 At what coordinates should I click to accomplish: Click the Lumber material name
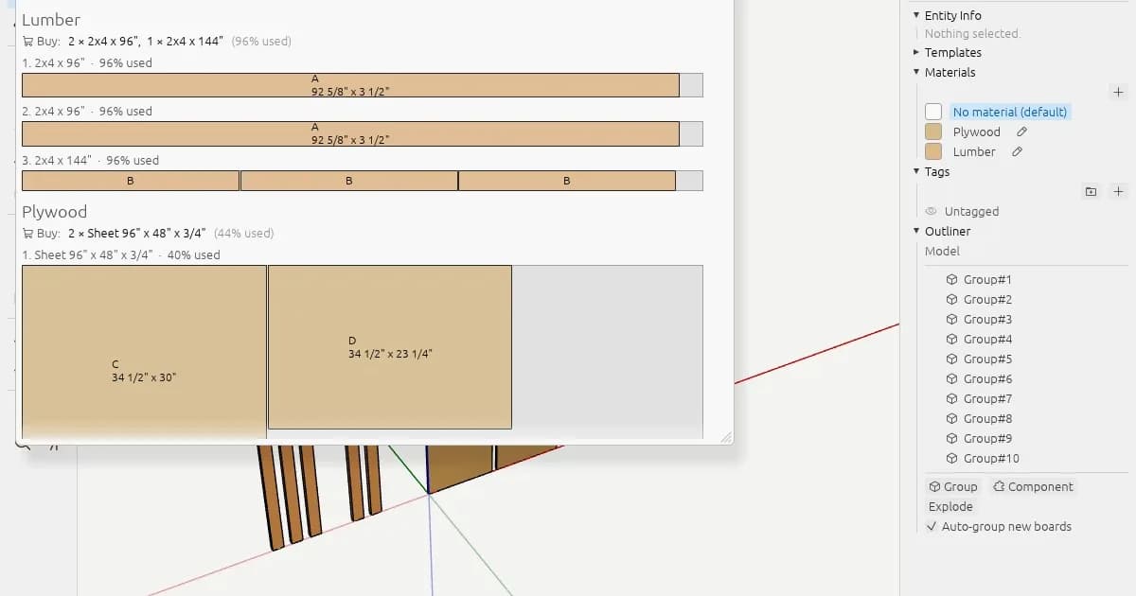974,151
